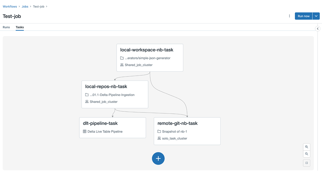Click the zoom in magnifier icon
The height and width of the screenshot is (175, 322).
(306, 147)
